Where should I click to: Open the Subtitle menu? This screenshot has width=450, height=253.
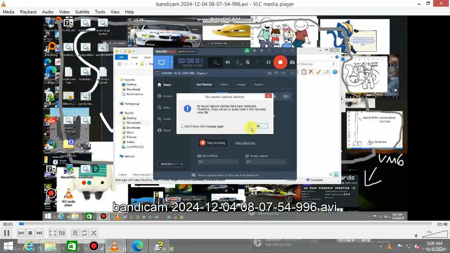click(82, 12)
